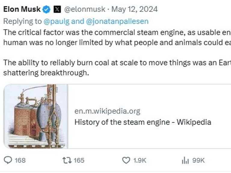This screenshot has width=231, height=173.
Task: Open Elon Musk's profile via display name
Action: [22, 9]
